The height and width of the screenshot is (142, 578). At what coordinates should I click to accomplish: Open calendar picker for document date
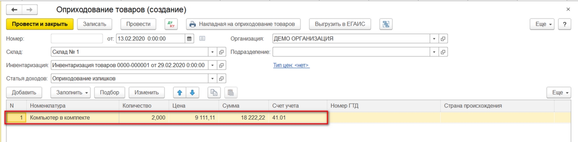[189, 39]
